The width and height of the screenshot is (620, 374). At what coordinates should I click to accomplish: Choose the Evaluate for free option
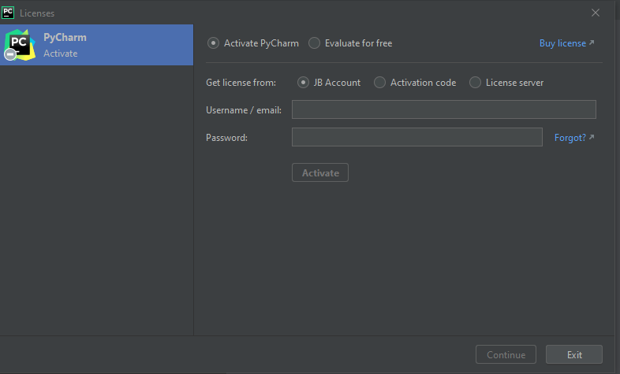315,43
